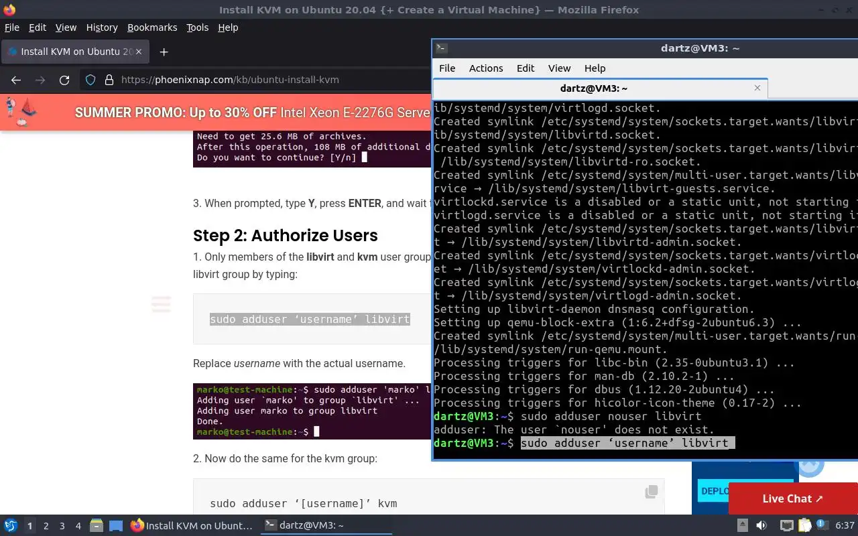Switch to virtual desktop 3

[x=62, y=526]
